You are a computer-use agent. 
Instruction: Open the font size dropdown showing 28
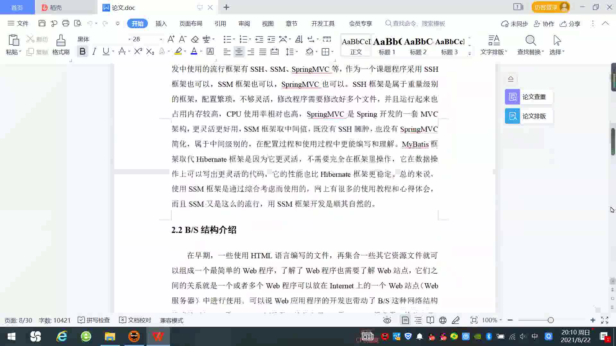point(161,39)
